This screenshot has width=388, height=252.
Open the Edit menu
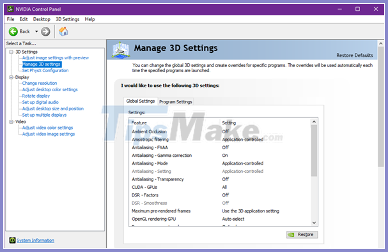click(24, 19)
